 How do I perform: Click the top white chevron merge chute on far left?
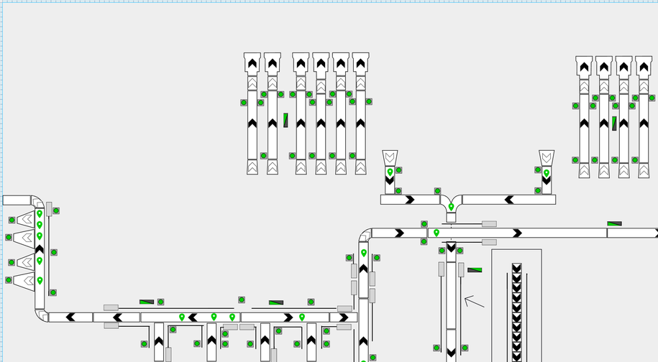[x=25, y=219]
